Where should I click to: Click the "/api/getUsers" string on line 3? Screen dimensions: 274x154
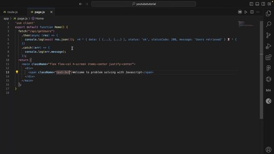point(41,31)
